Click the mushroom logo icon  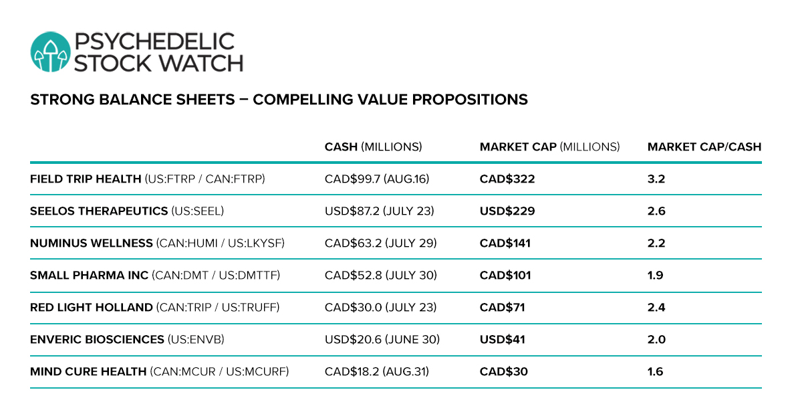click(x=50, y=52)
